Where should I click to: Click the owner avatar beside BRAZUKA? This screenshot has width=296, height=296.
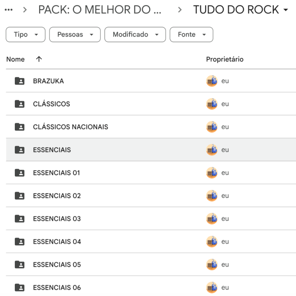(x=212, y=81)
